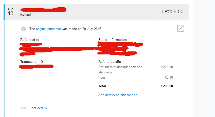Viewport: 215px width, 117px height.
Task: Click the £0.00 fees value
Action: click(x=169, y=77)
